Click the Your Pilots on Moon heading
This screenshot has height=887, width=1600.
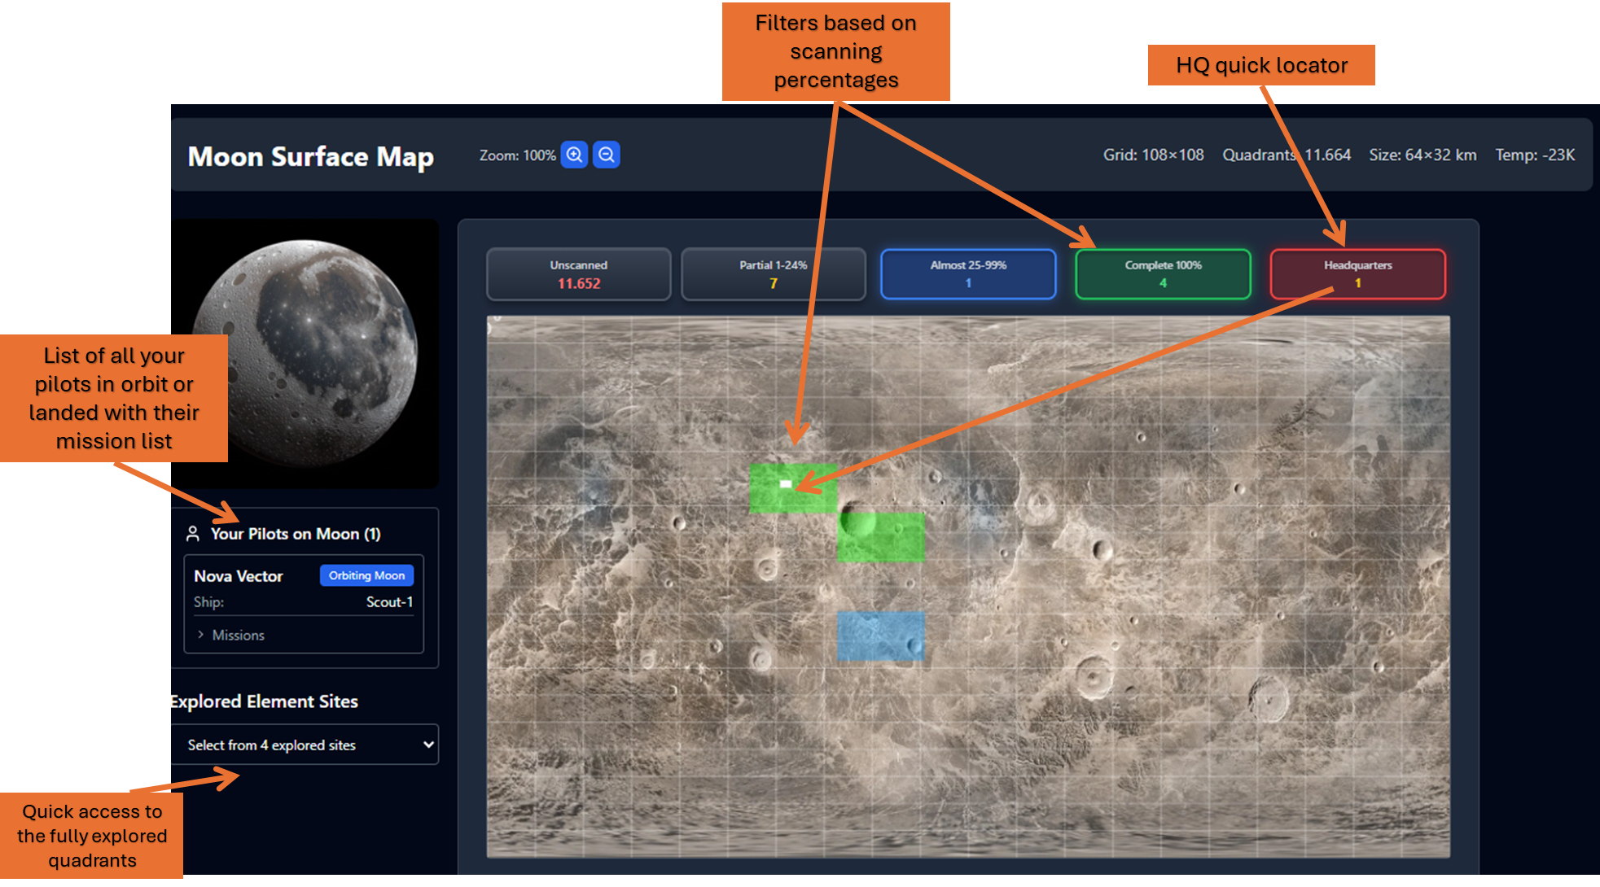coord(296,534)
